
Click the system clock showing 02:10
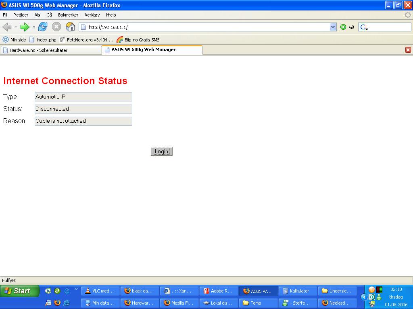click(396, 289)
